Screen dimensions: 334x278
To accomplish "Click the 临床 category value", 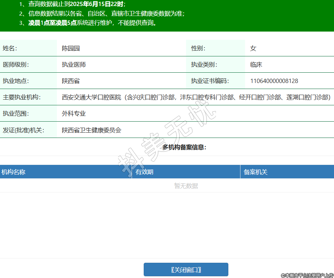I will point(256,65).
